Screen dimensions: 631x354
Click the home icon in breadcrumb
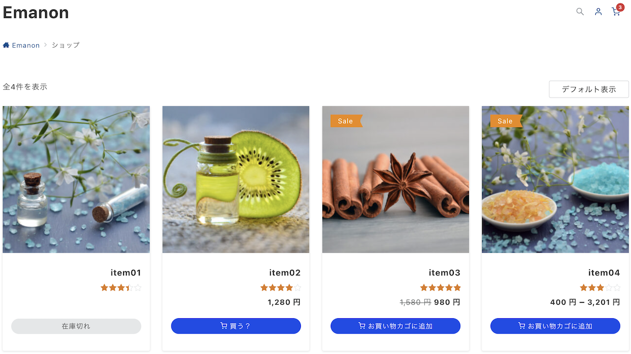(x=6, y=45)
